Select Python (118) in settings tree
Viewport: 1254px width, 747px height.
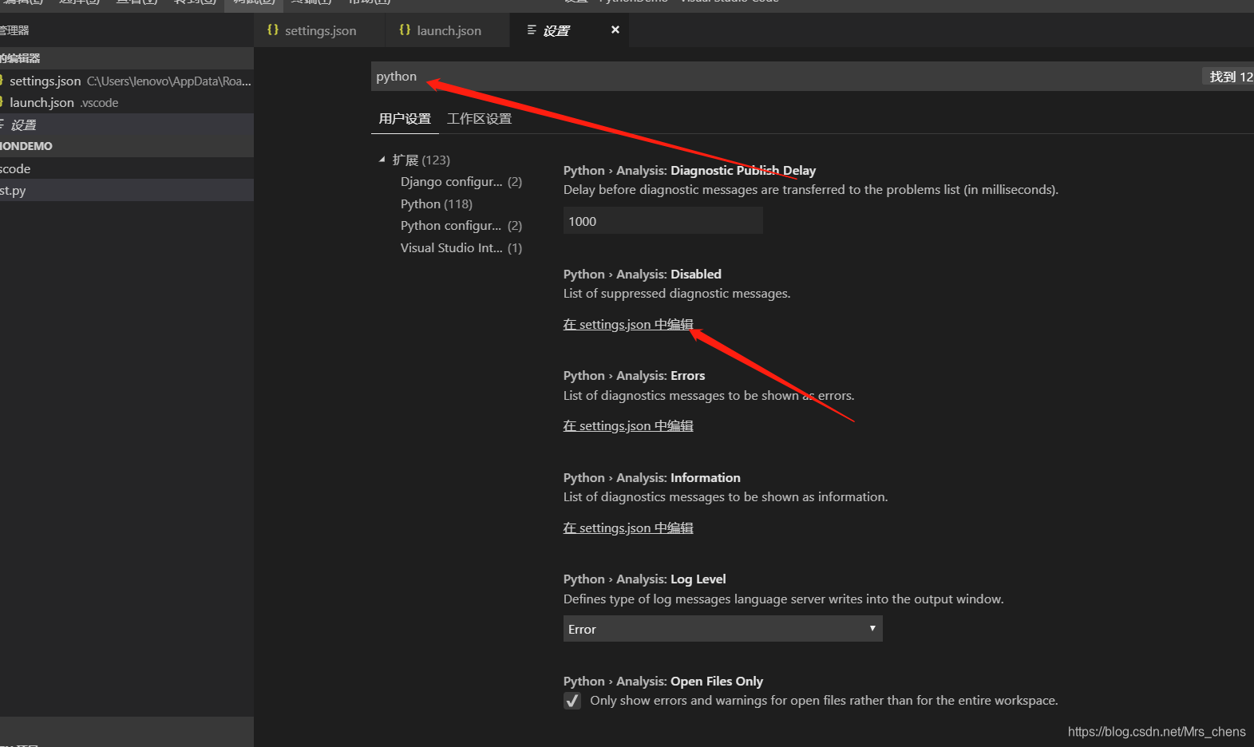(x=437, y=204)
